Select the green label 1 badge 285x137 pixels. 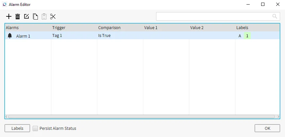[x=247, y=36]
